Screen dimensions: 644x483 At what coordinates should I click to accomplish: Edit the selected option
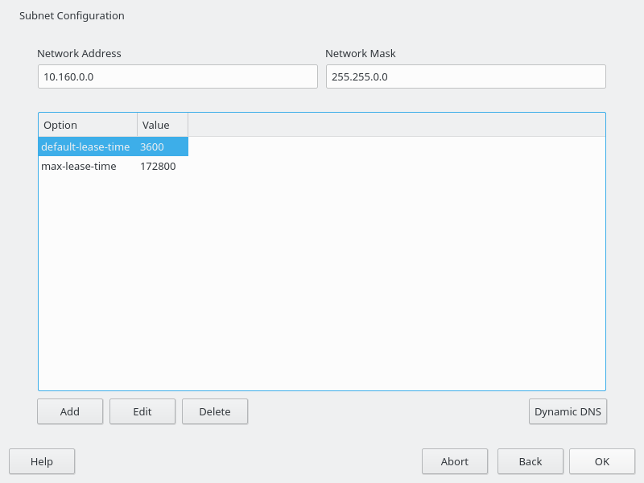coord(142,411)
